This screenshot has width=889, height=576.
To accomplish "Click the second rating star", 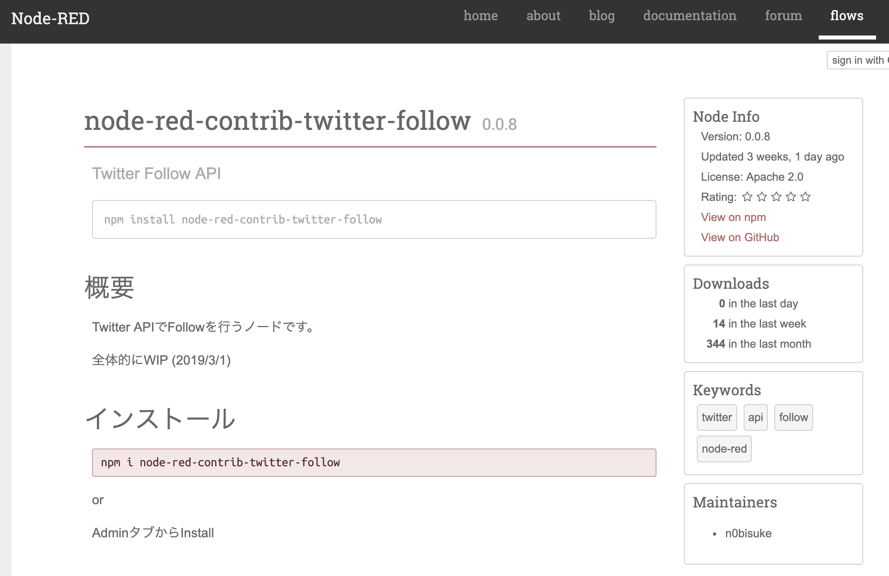I will [x=762, y=197].
